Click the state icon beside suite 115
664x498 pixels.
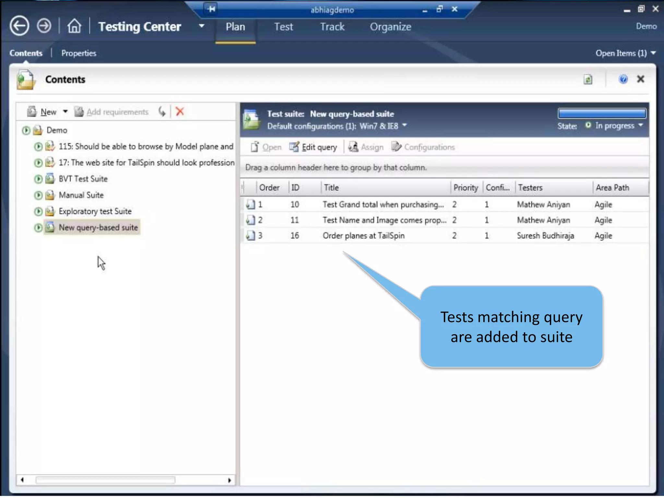(38, 147)
